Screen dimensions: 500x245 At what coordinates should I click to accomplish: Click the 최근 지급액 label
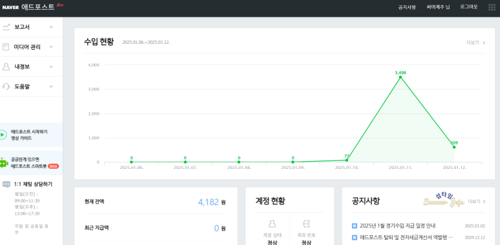coord(96,228)
